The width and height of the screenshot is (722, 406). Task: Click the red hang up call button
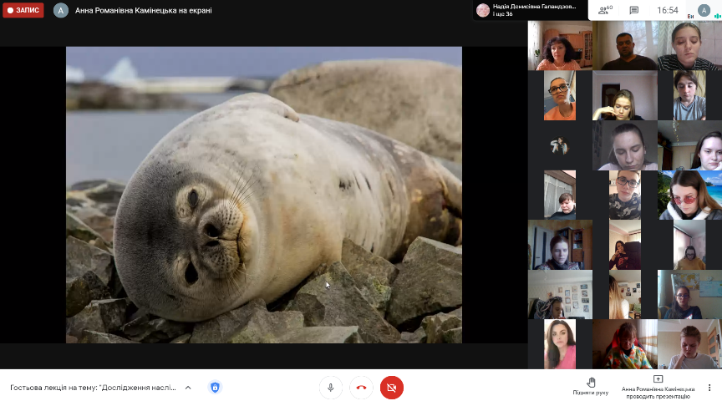(361, 388)
